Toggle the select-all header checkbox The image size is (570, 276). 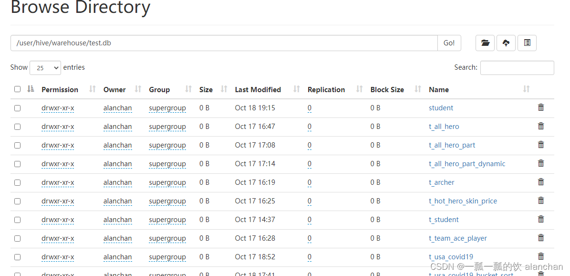pos(18,89)
